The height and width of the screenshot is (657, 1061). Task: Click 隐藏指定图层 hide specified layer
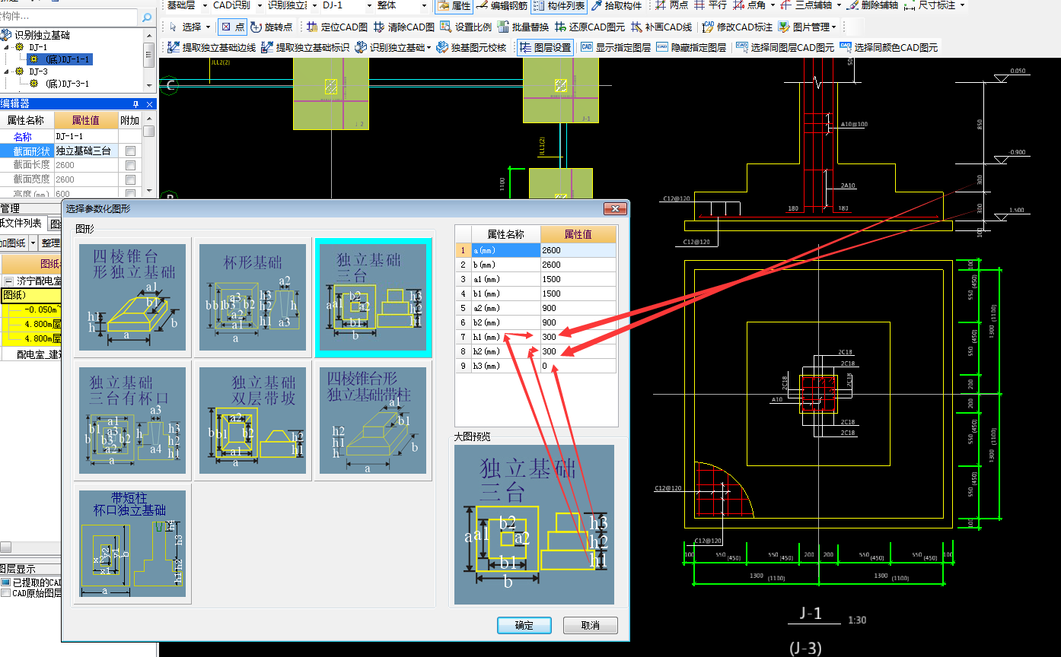click(691, 48)
